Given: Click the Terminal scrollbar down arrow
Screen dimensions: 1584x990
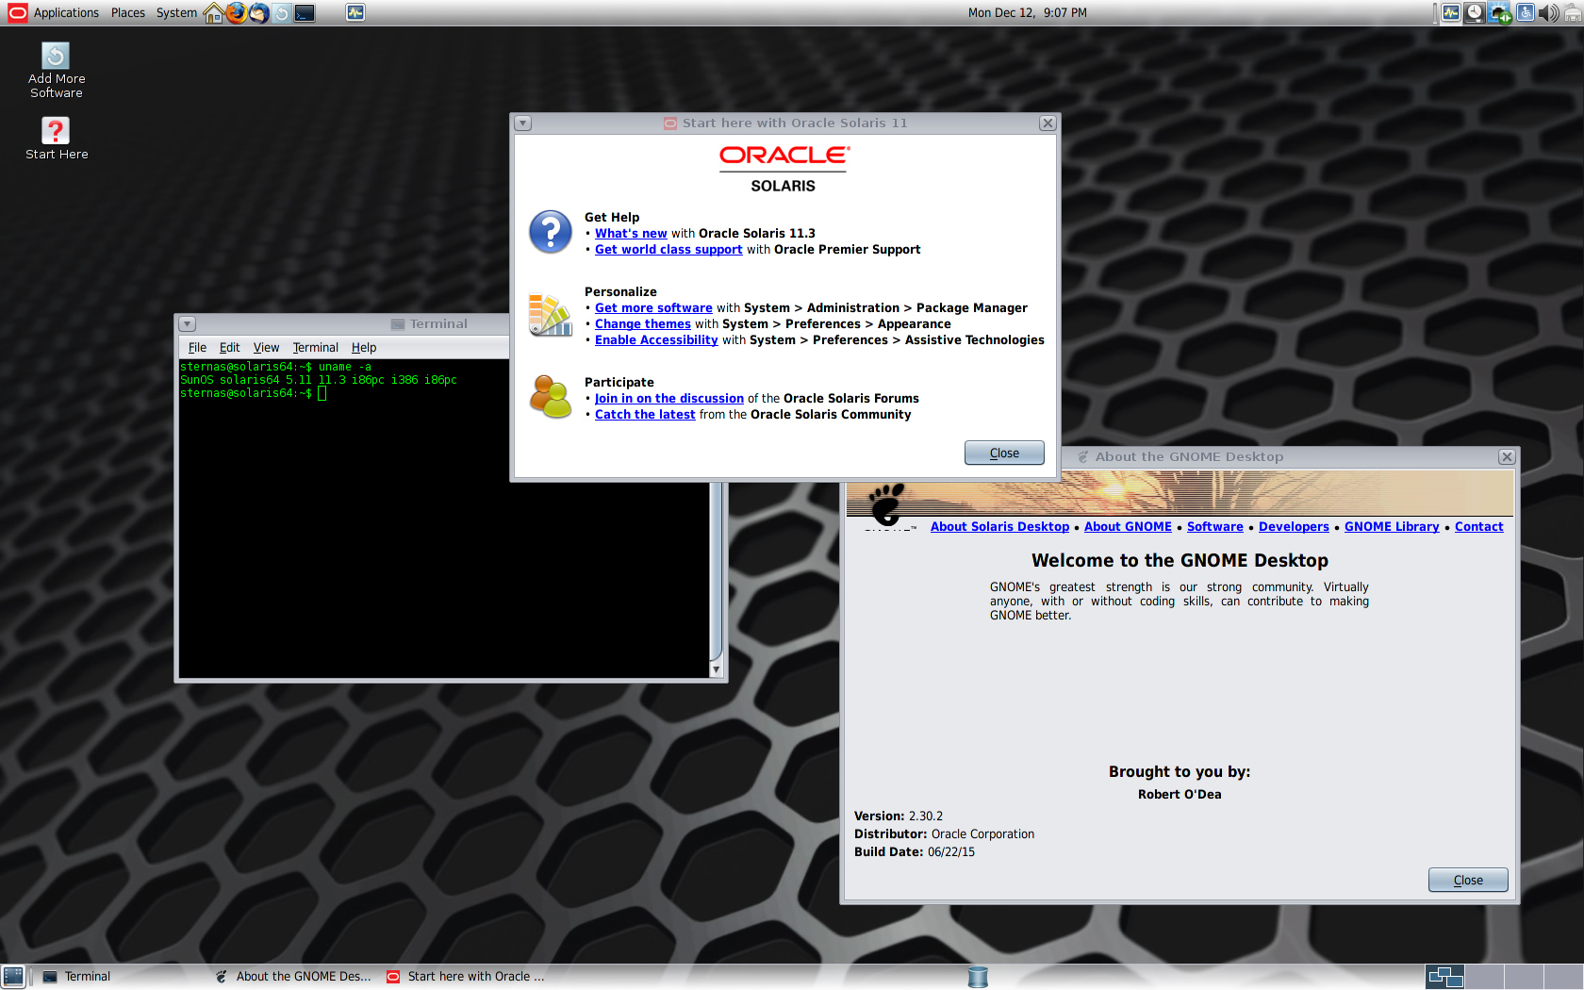Looking at the screenshot, I should [x=716, y=669].
